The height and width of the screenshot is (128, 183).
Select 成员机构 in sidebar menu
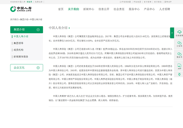(x=18, y=50)
